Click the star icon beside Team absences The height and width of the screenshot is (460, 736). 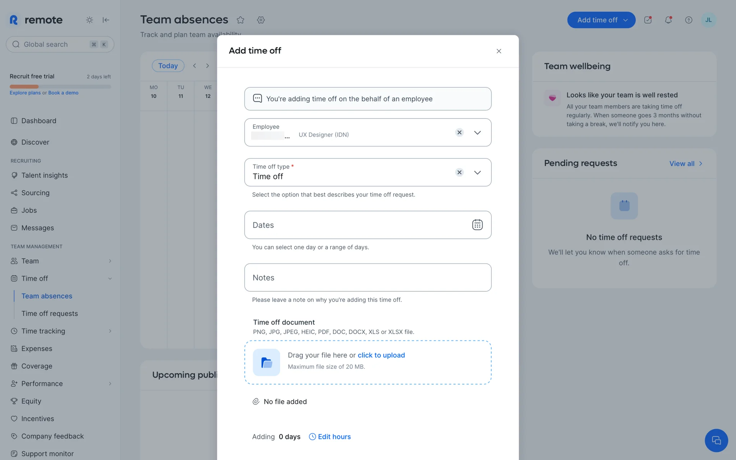(240, 20)
